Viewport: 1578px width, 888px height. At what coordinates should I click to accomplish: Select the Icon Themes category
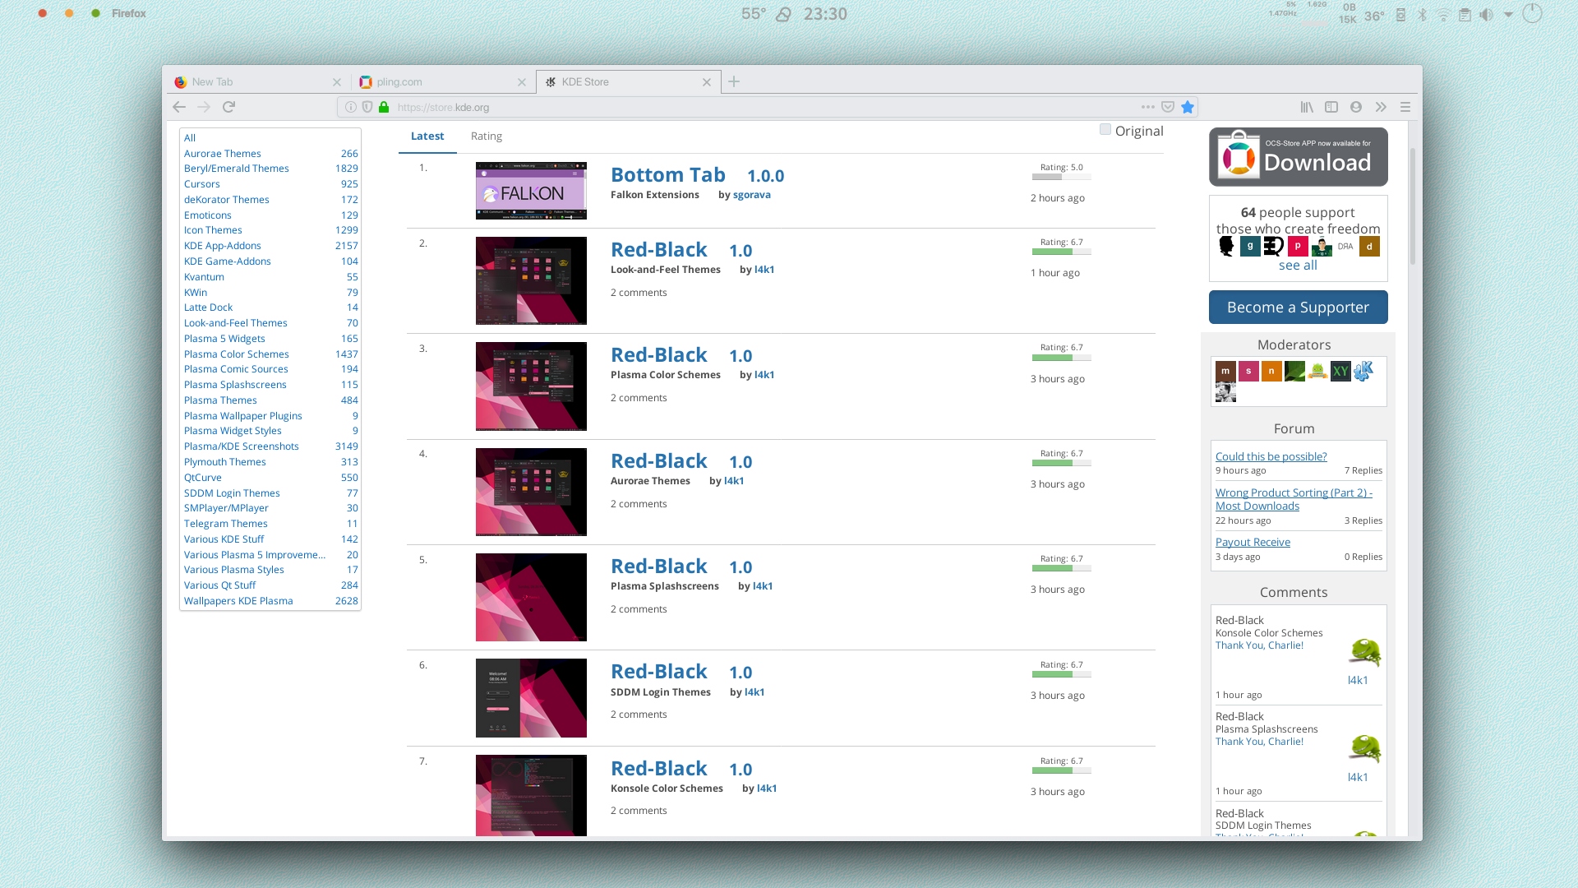click(213, 230)
